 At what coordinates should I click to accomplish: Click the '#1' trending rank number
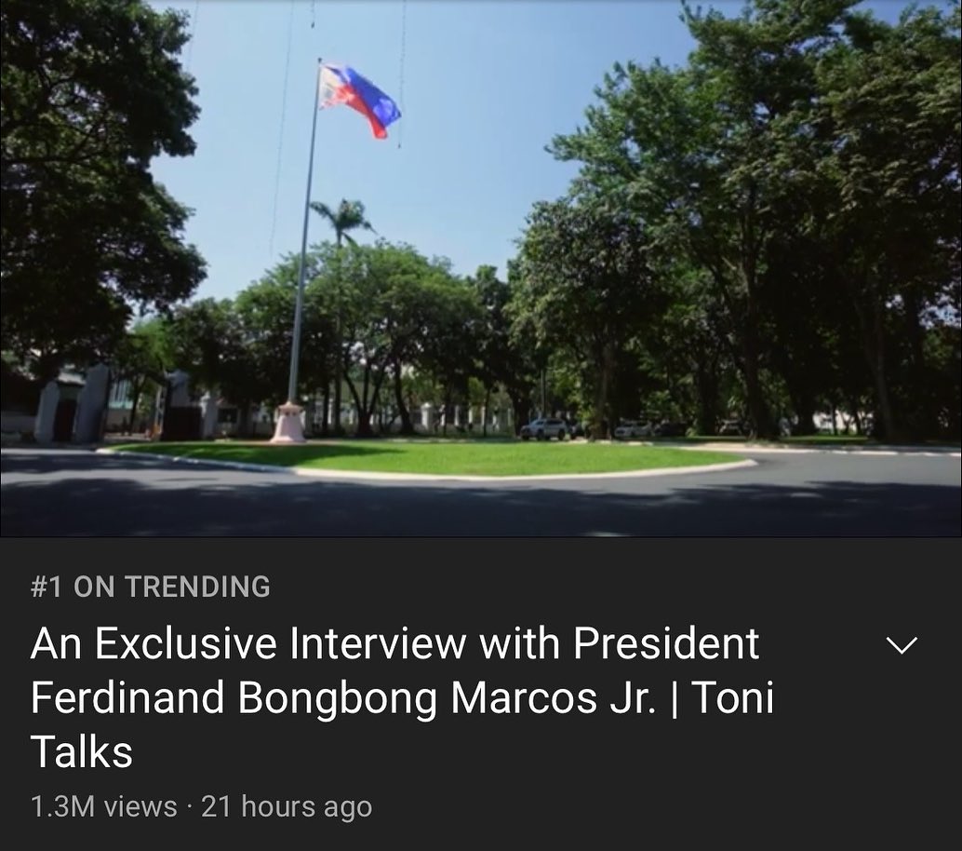[47, 587]
